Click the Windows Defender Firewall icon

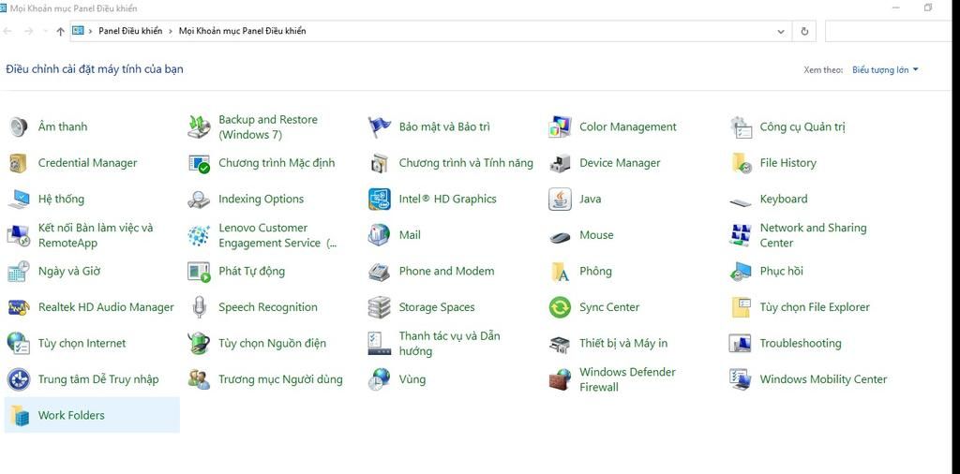pos(560,379)
